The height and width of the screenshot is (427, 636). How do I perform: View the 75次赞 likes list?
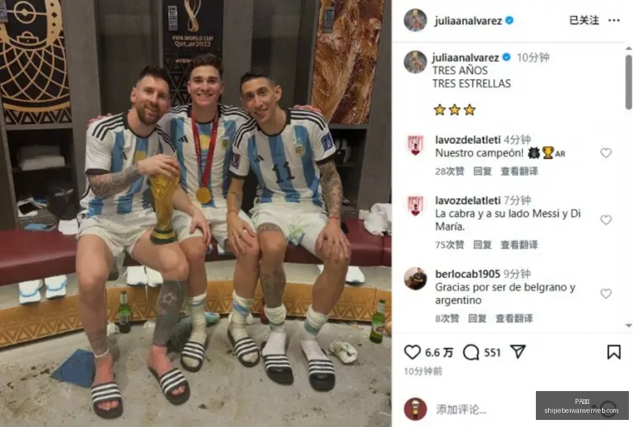[449, 245]
